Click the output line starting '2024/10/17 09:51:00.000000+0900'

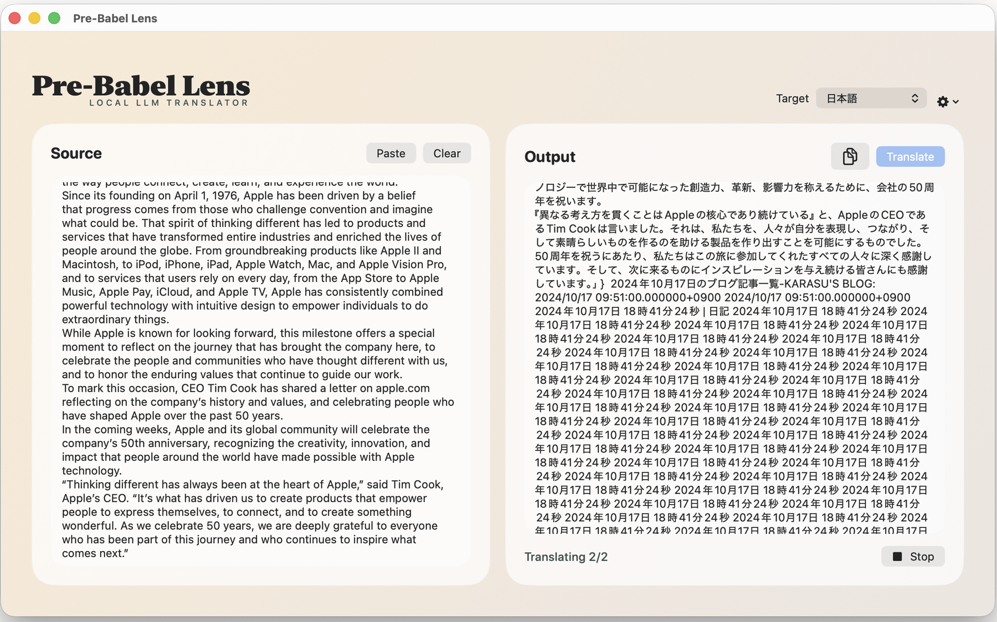(722, 298)
